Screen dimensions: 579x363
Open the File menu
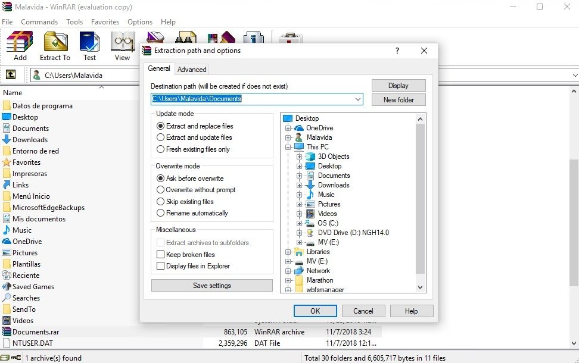[7, 22]
